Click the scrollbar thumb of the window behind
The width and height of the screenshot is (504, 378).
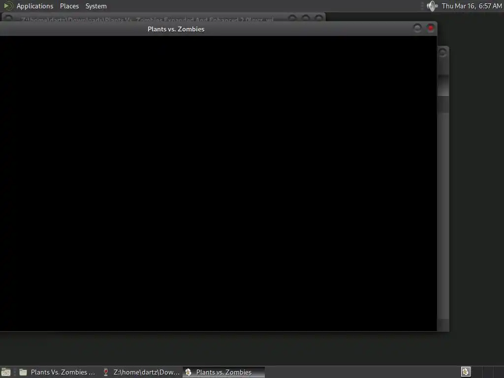pos(443,85)
